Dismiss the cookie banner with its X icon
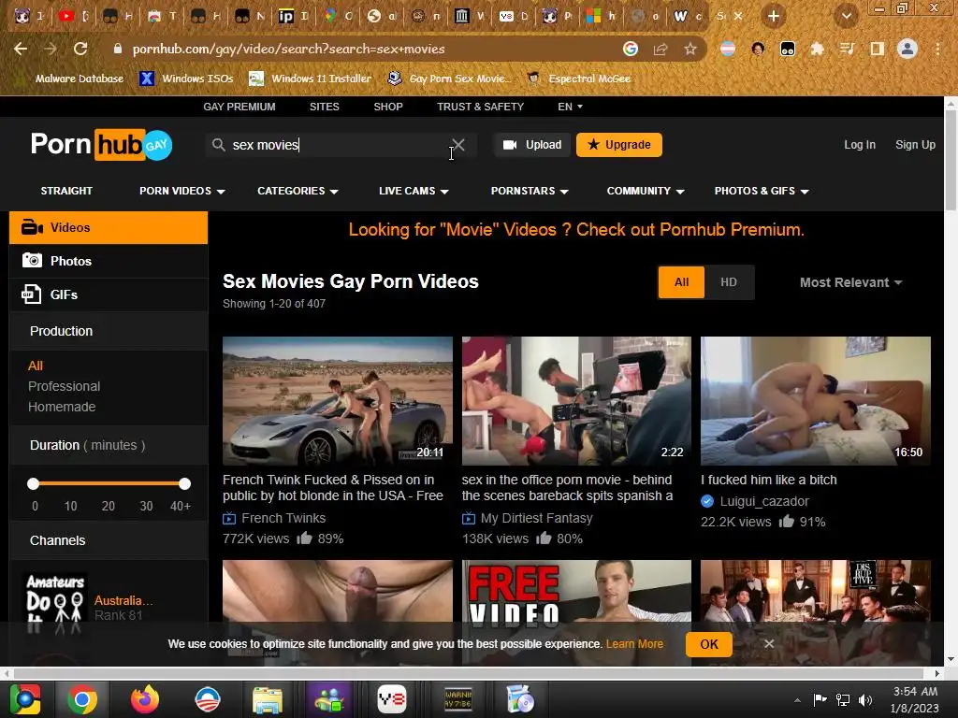Image resolution: width=958 pixels, height=718 pixels. click(x=769, y=643)
